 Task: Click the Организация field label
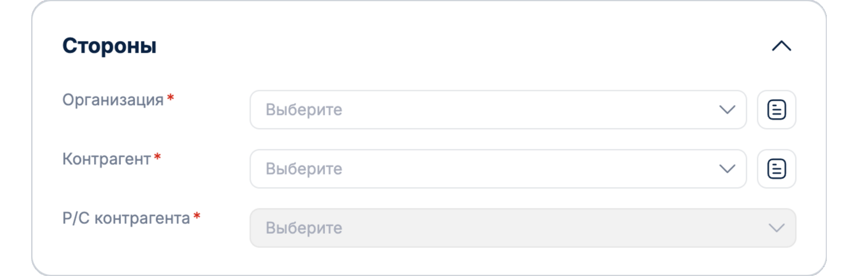tap(113, 100)
